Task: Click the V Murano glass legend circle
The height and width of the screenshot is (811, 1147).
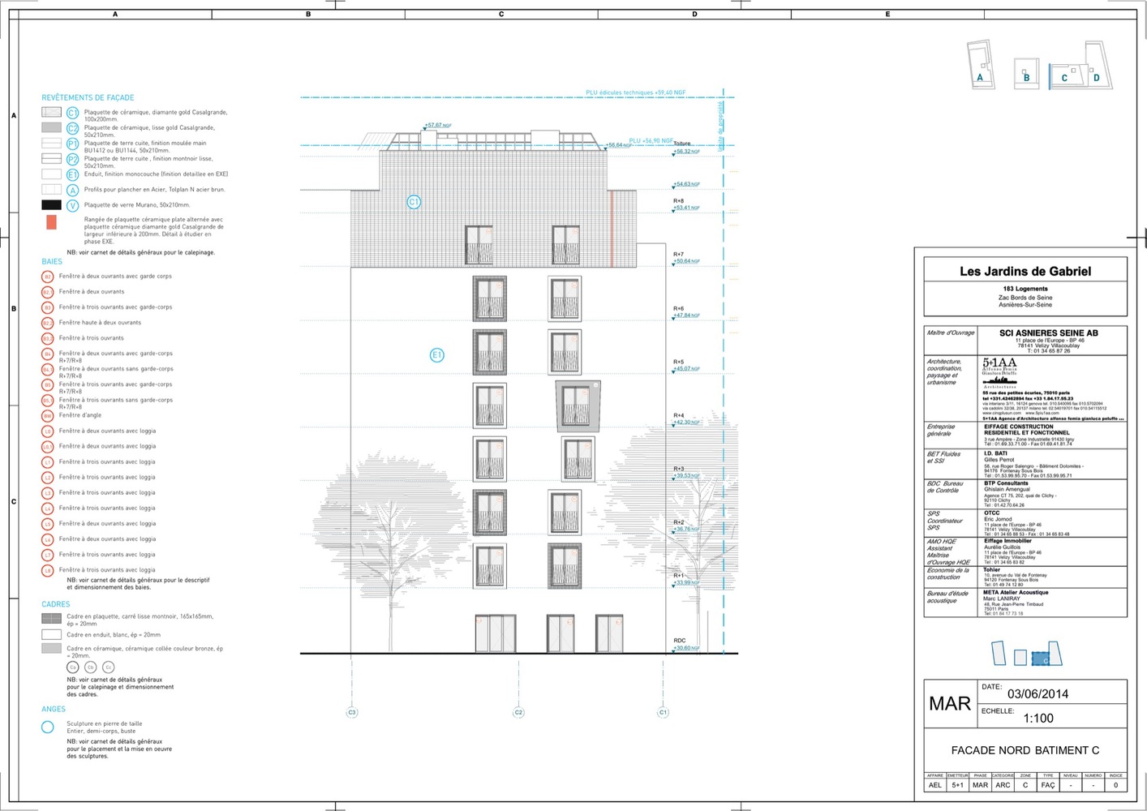Action: [72, 205]
